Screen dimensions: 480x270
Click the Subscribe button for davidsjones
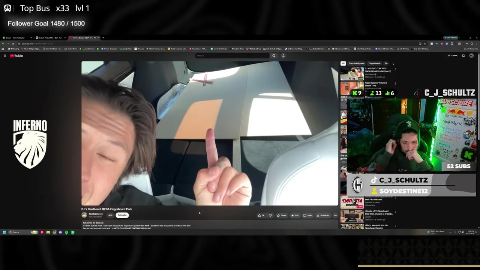[x=122, y=215]
